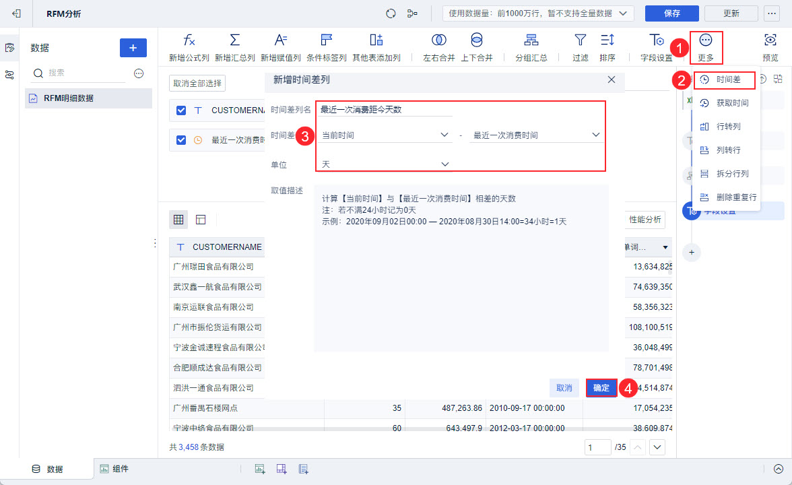Open the 当前时间 dropdown

pyautogui.click(x=385, y=135)
